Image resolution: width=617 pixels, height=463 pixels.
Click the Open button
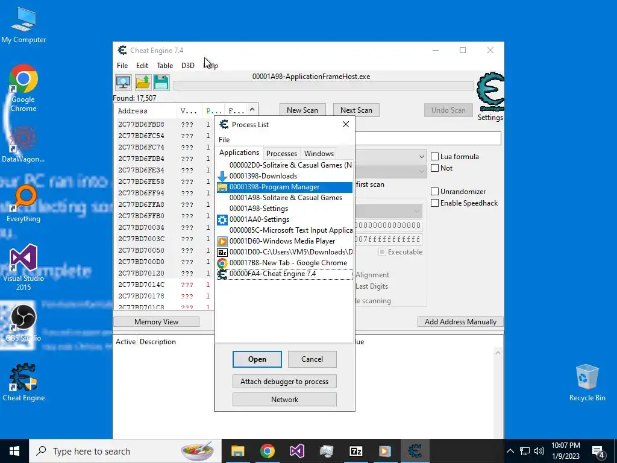click(x=257, y=359)
